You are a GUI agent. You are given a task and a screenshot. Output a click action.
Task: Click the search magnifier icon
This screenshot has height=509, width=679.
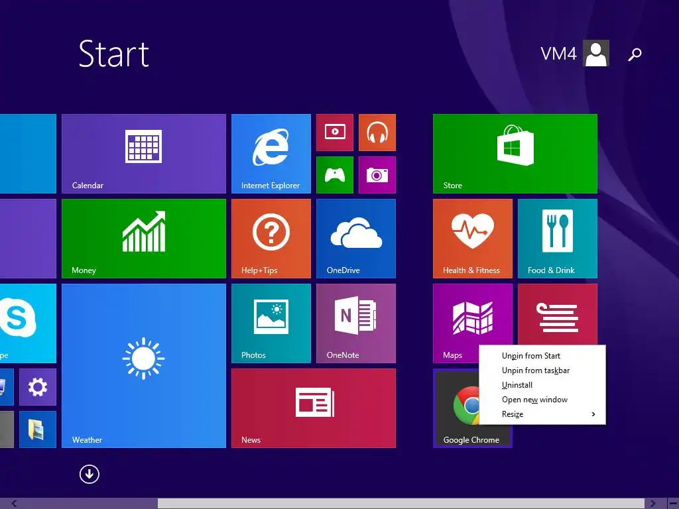(x=635, y=54)
